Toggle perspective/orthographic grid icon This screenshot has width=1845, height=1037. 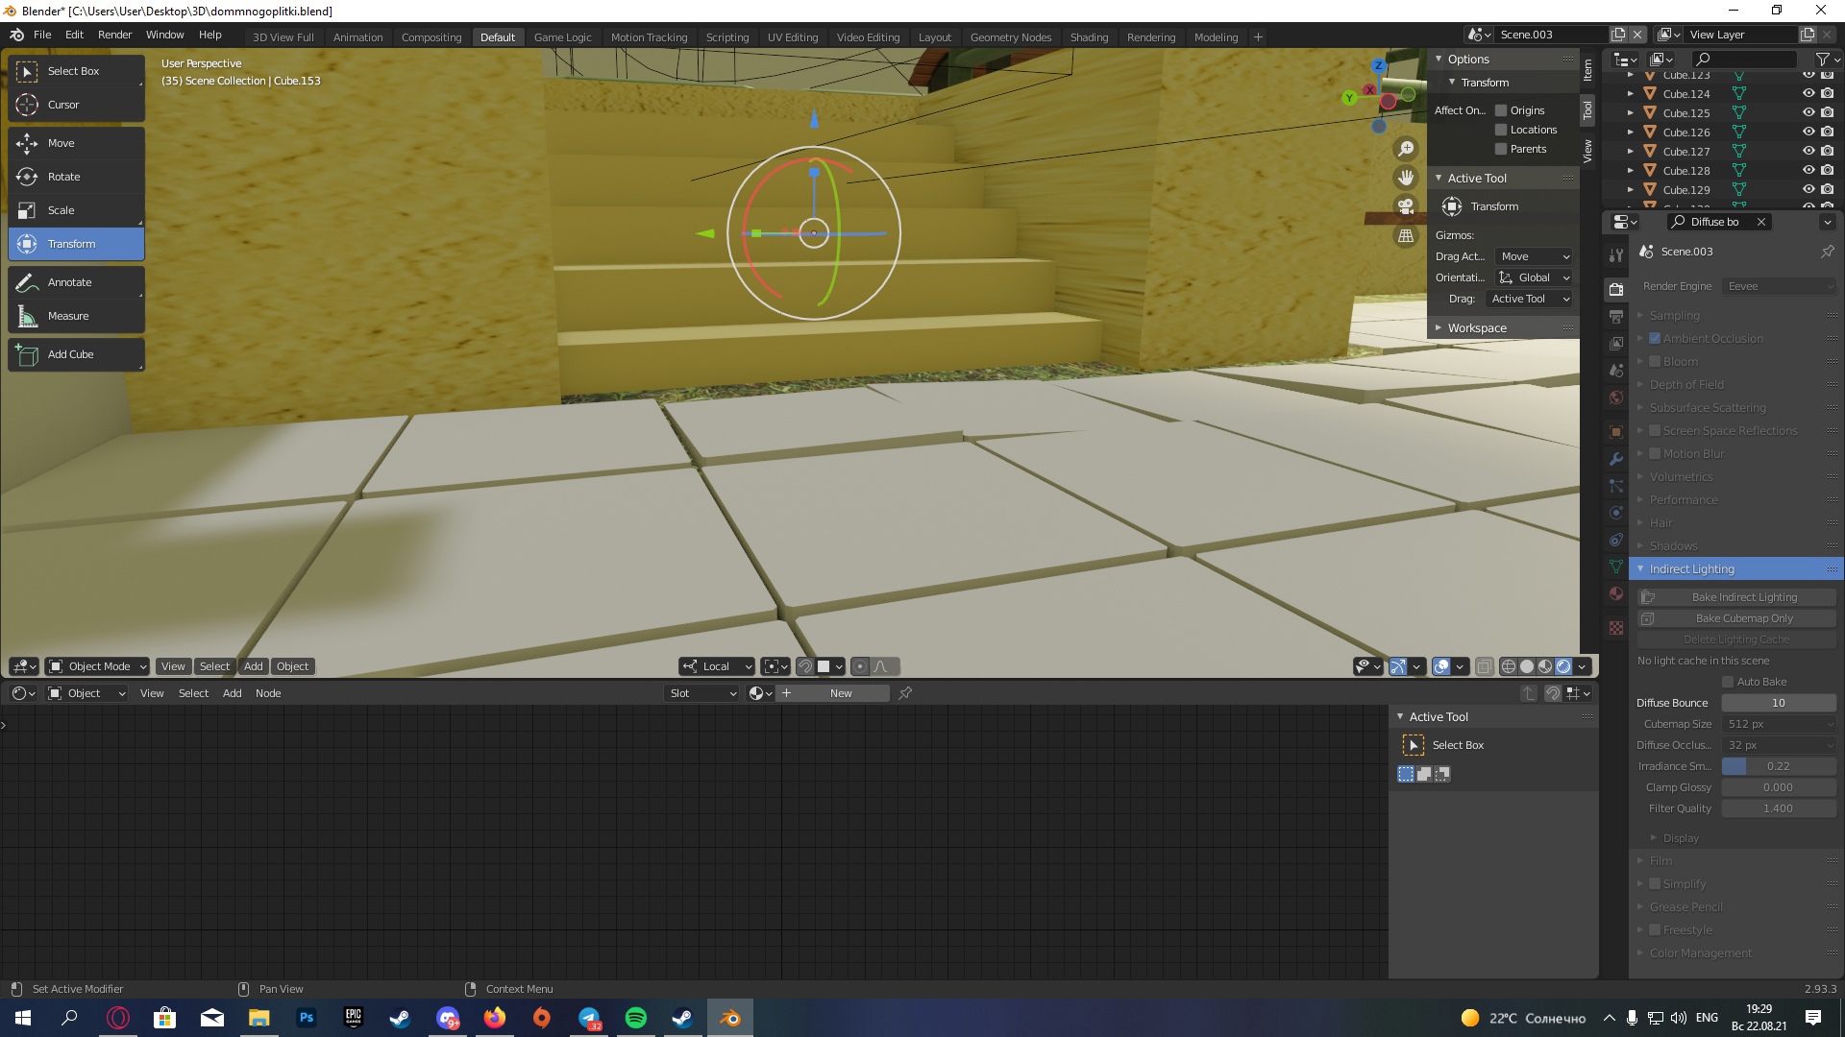click(1406, 236)
